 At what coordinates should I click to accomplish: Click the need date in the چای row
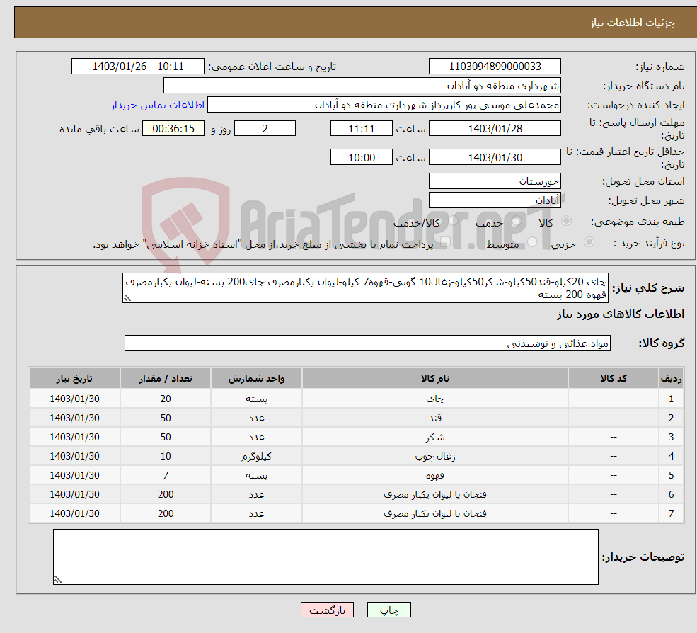(75, 399)
